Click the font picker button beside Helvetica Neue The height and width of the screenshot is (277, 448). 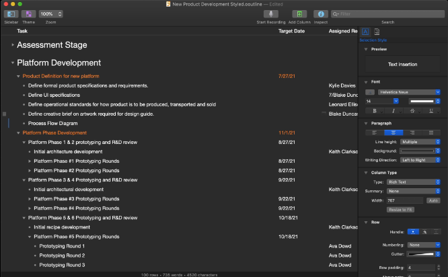(370, 92)
